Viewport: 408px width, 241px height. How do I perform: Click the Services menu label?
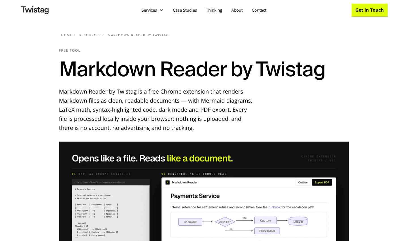click(x=149, y=10)
